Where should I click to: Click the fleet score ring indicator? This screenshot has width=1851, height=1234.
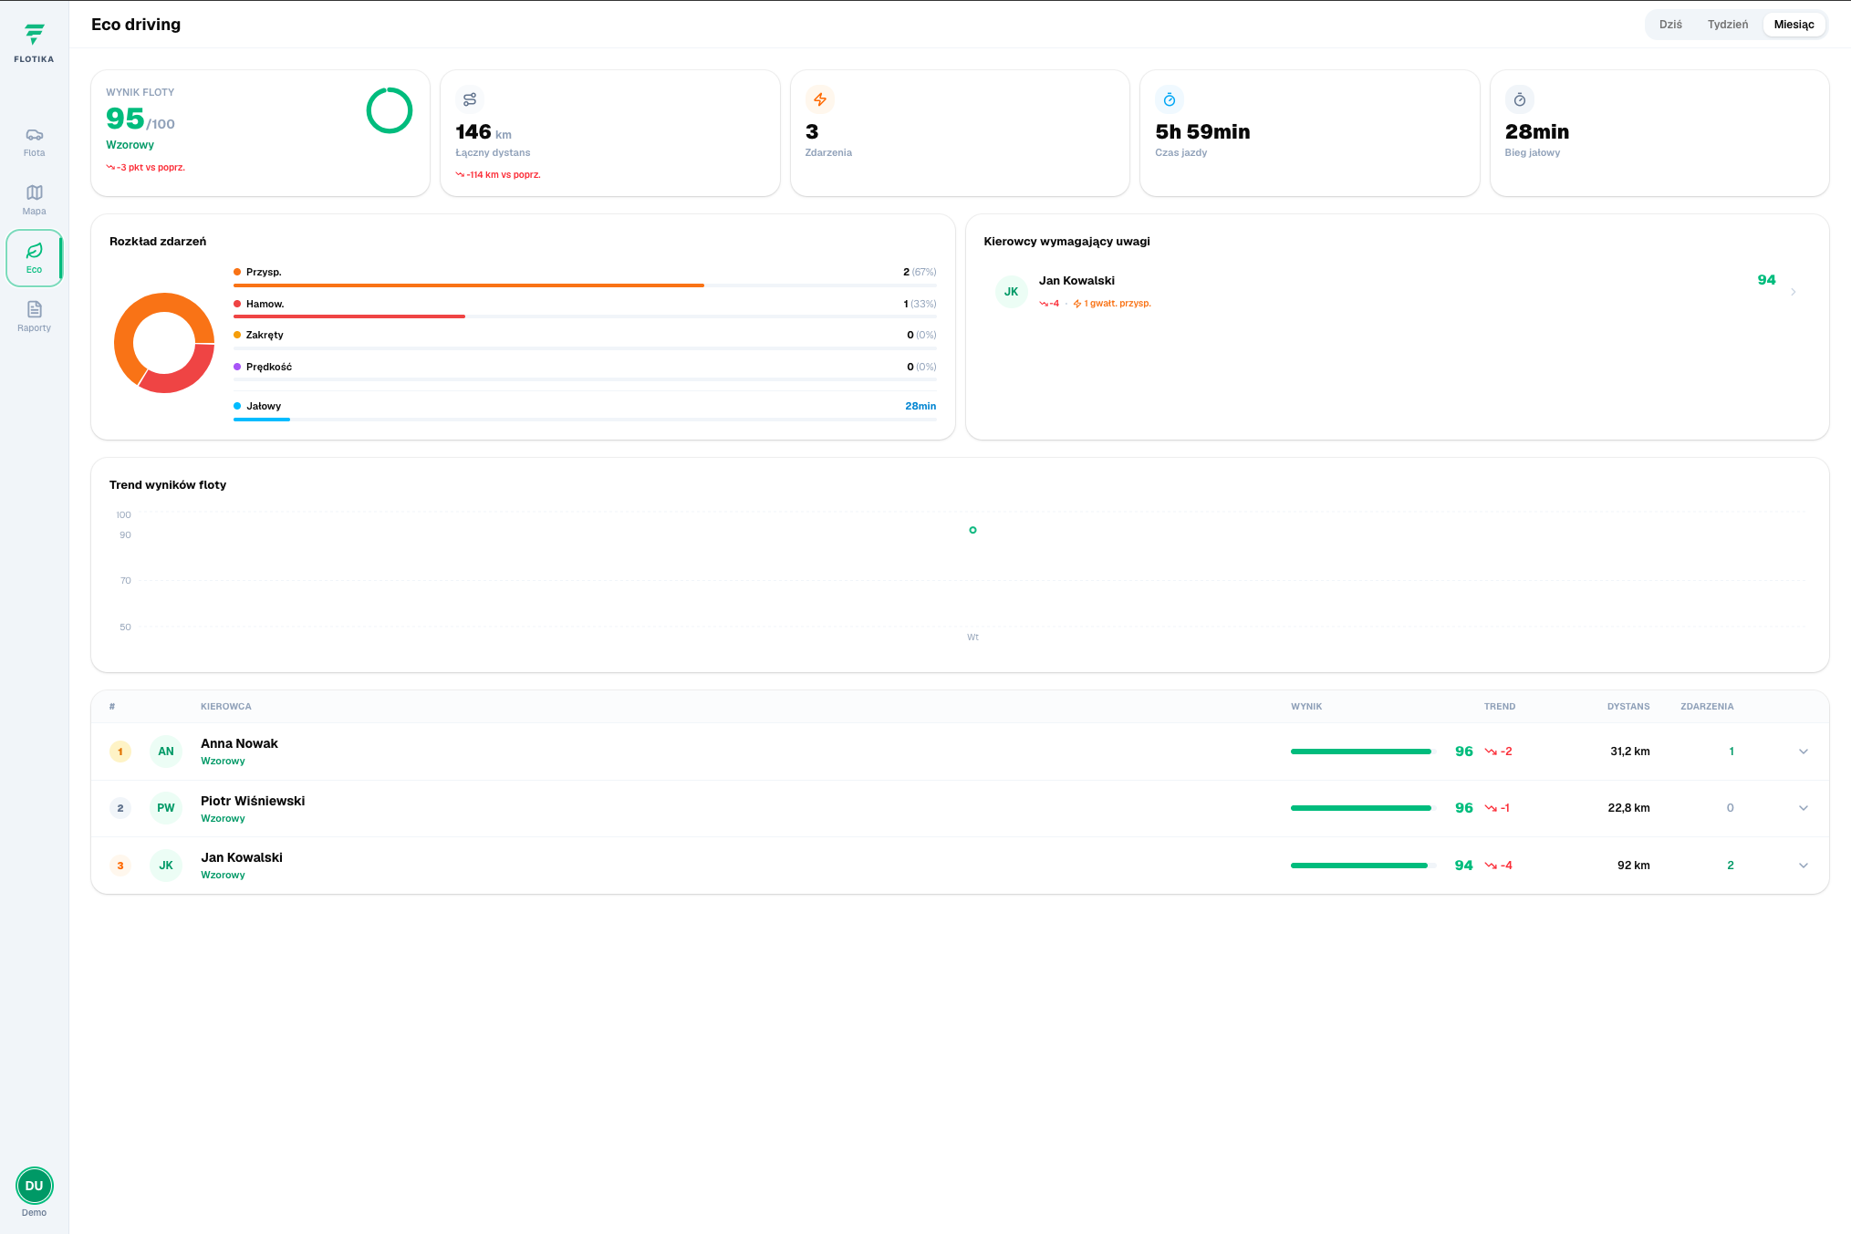click(x=390, y=110)
